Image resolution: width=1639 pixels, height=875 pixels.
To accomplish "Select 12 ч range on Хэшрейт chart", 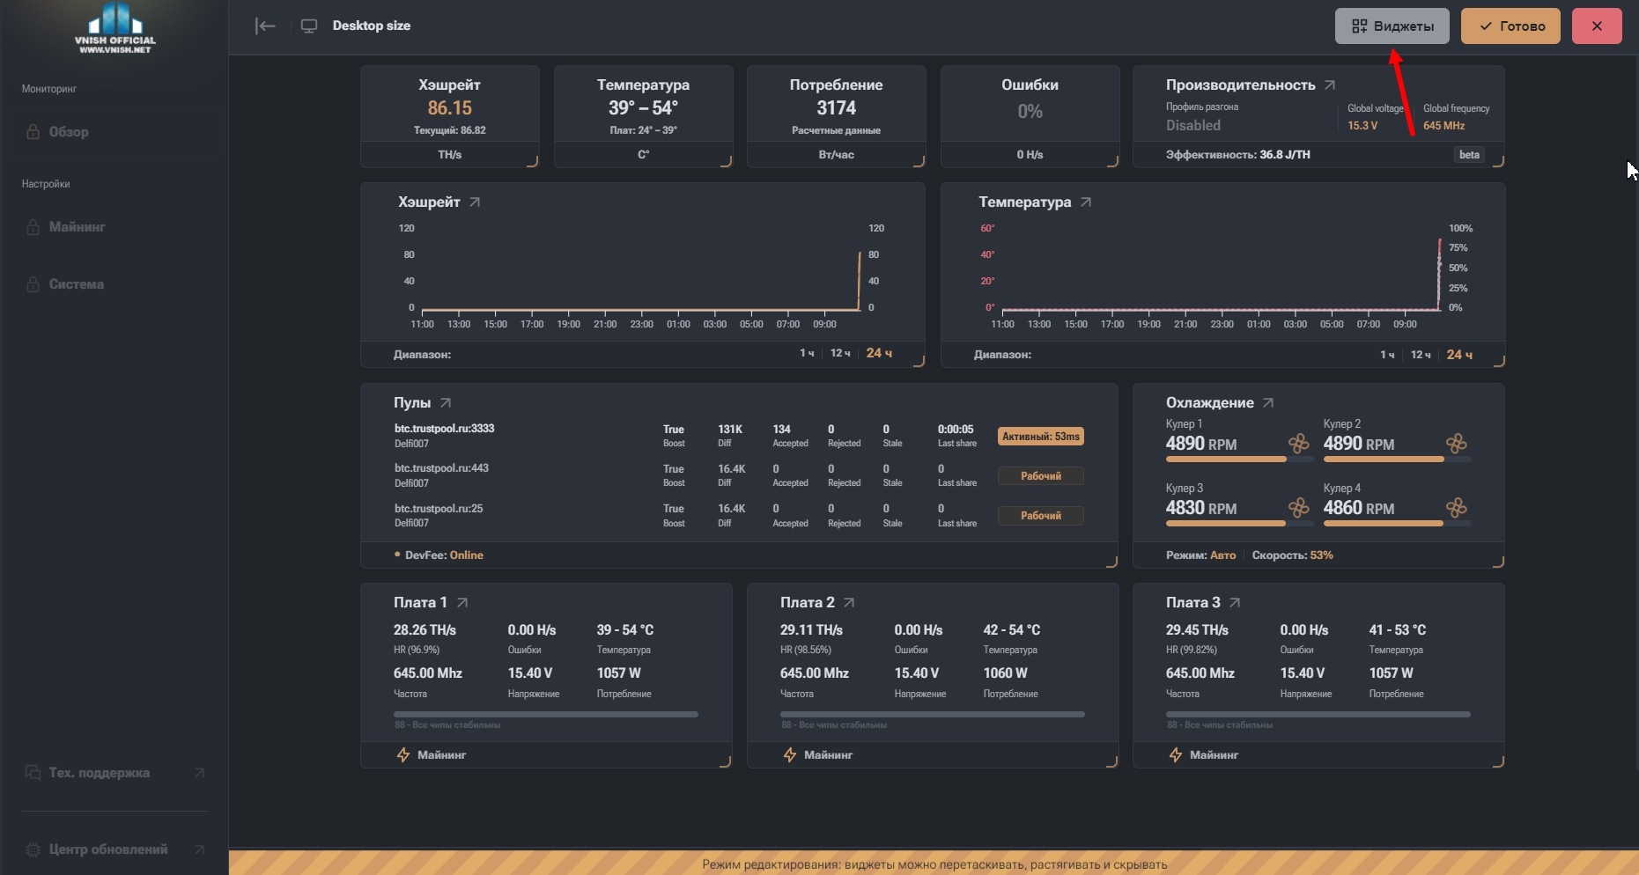I will 840,353.
